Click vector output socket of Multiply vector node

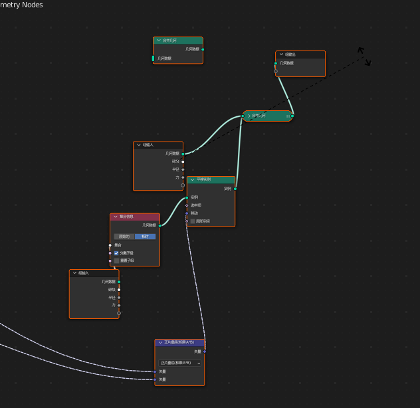(x=205, y=352)
